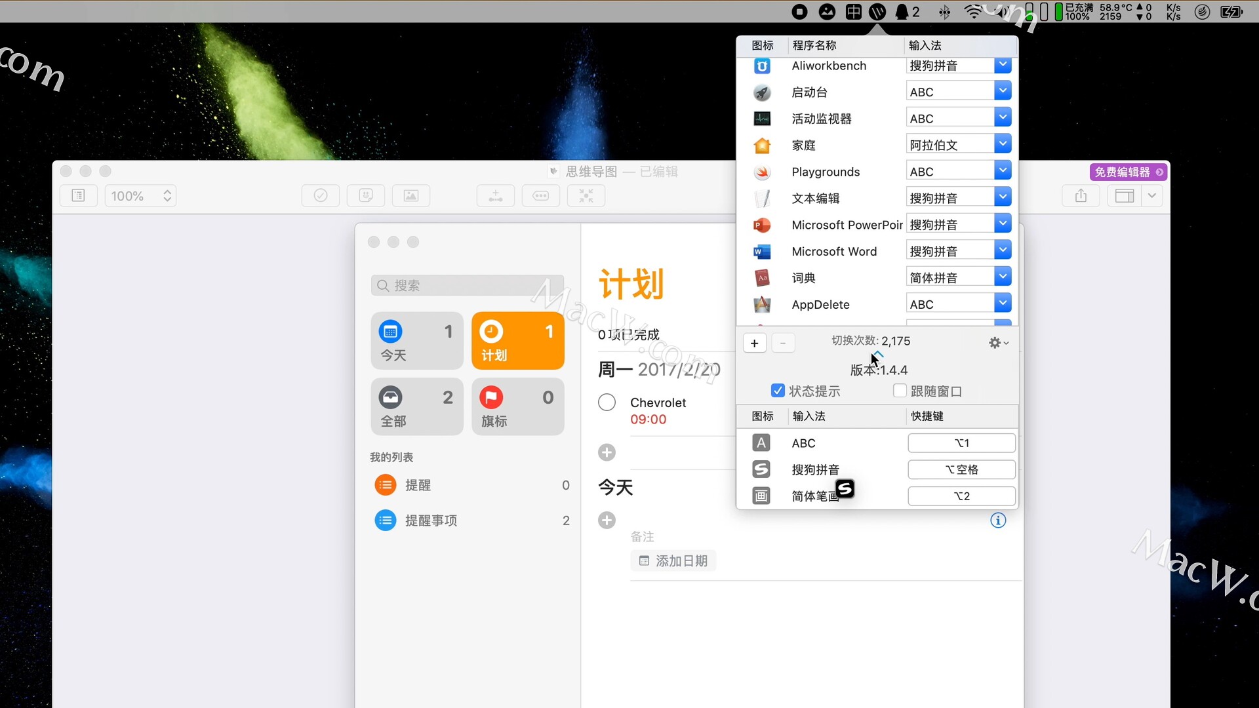Click the Playgrounds swift icon

coord(762,172)
